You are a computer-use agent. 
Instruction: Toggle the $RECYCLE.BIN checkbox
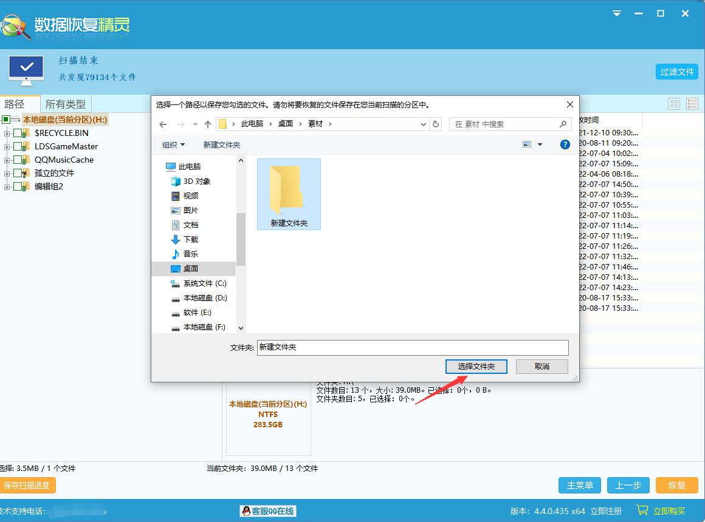(18, 133)
